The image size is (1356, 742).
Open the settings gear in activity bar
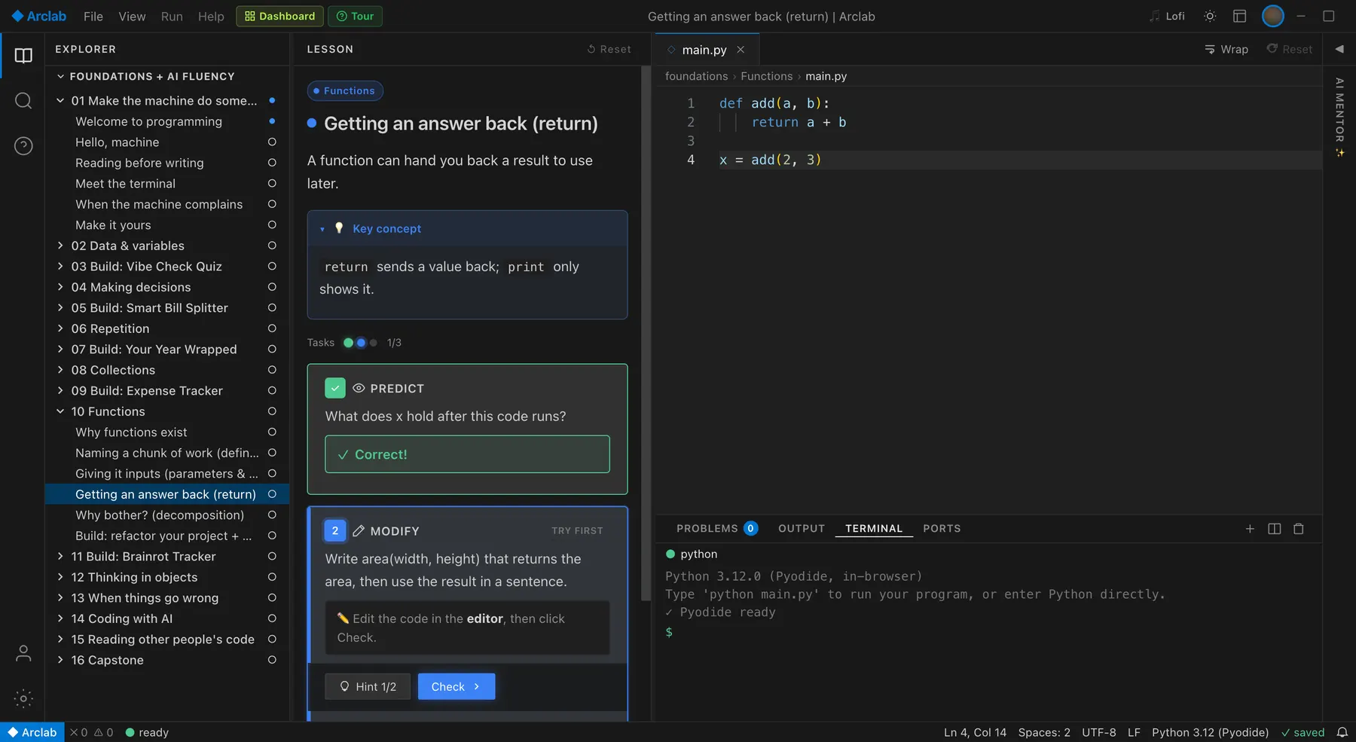pos(23,698)
